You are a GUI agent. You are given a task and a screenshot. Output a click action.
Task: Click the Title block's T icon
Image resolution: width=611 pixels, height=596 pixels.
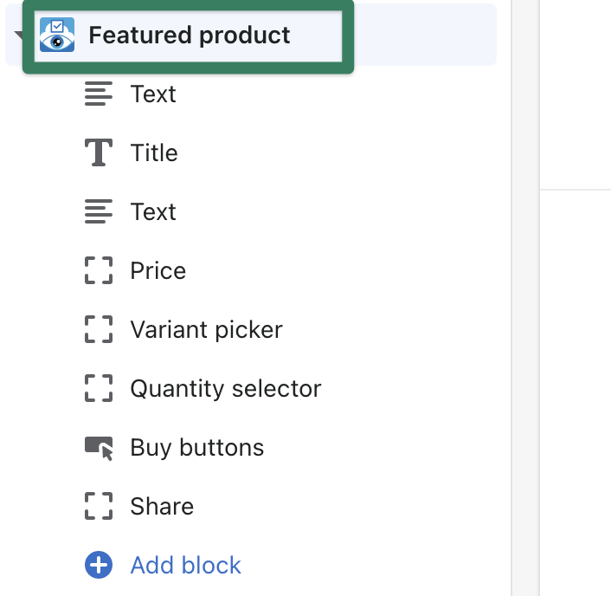pos(99,152)
